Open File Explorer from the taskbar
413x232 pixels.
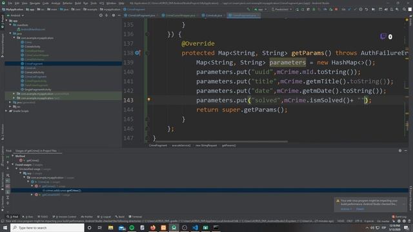pyautogui.click(x=110, y=227)
